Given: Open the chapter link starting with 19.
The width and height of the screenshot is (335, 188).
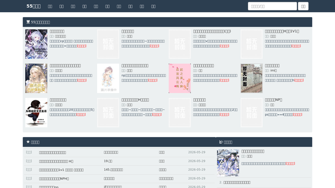Looking at the screenshot, I should [x=108, y=161].
